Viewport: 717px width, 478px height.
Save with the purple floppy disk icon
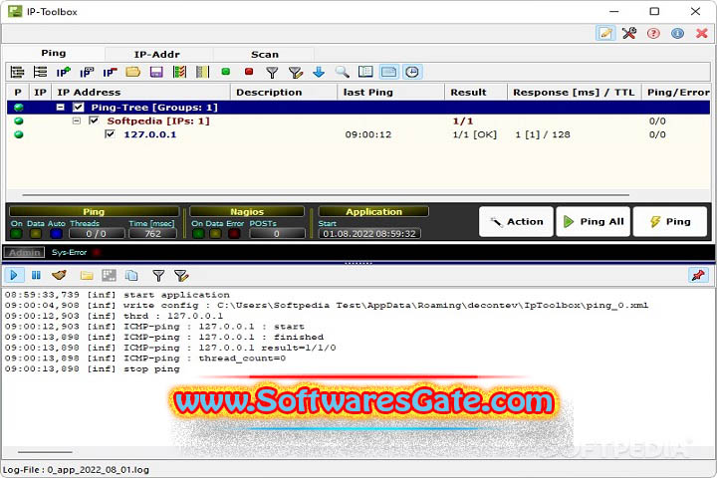[x=156, y=72]
